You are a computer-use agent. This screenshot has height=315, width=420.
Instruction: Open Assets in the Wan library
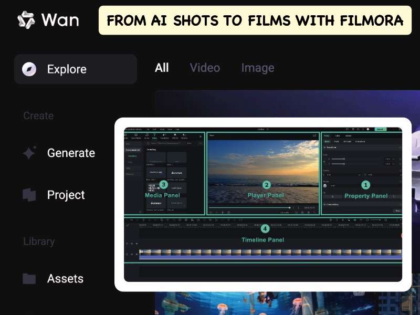[x=65, y=279]
